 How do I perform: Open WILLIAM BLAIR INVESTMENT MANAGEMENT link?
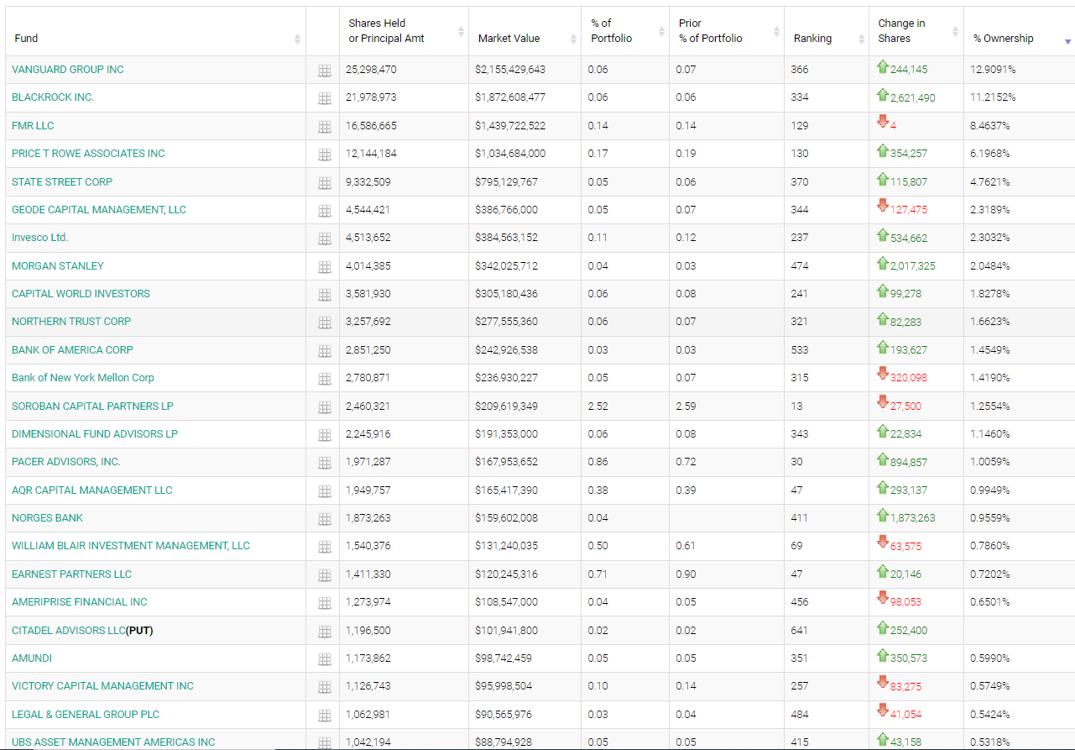(131, 546)
